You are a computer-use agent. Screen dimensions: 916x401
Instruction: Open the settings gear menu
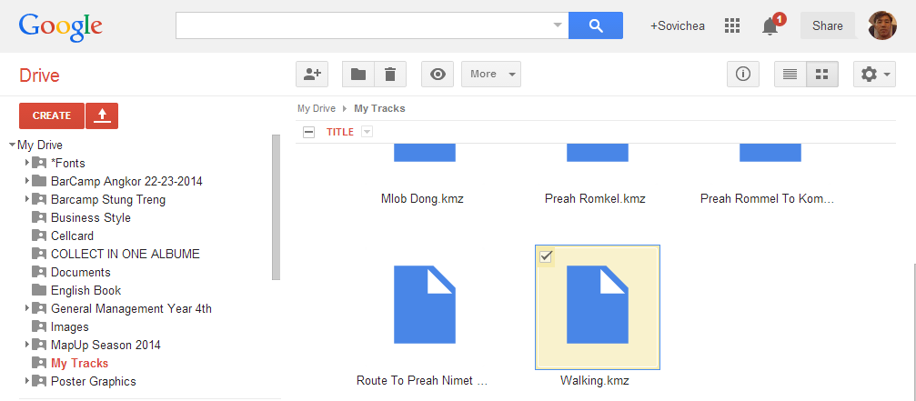(x=874, y=75)
